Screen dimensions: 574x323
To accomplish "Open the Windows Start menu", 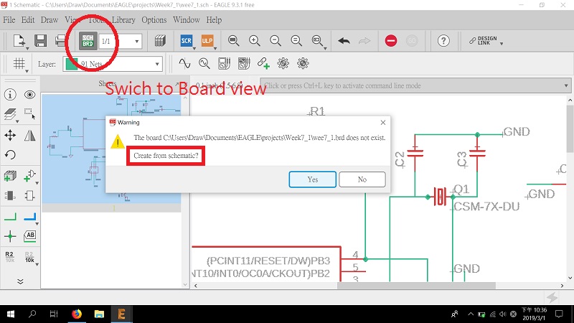I will [11, 314].
